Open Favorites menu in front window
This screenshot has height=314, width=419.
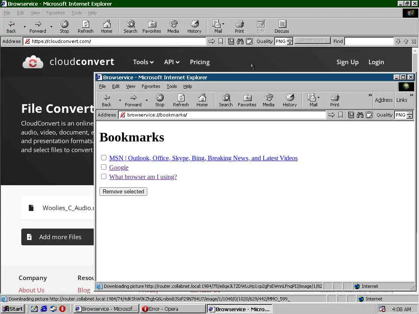(151, 86)
